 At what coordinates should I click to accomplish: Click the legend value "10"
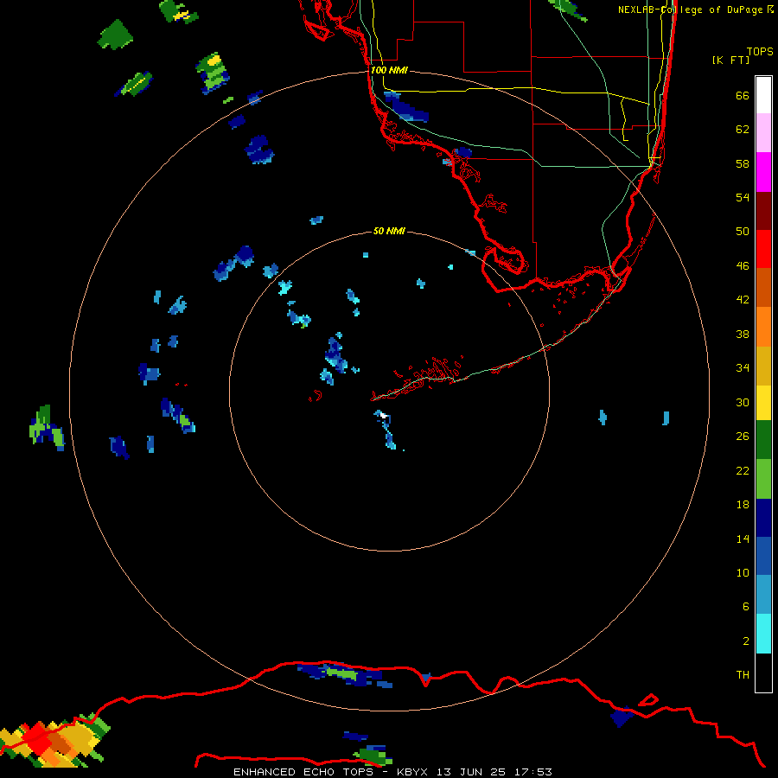coord(743,572)
